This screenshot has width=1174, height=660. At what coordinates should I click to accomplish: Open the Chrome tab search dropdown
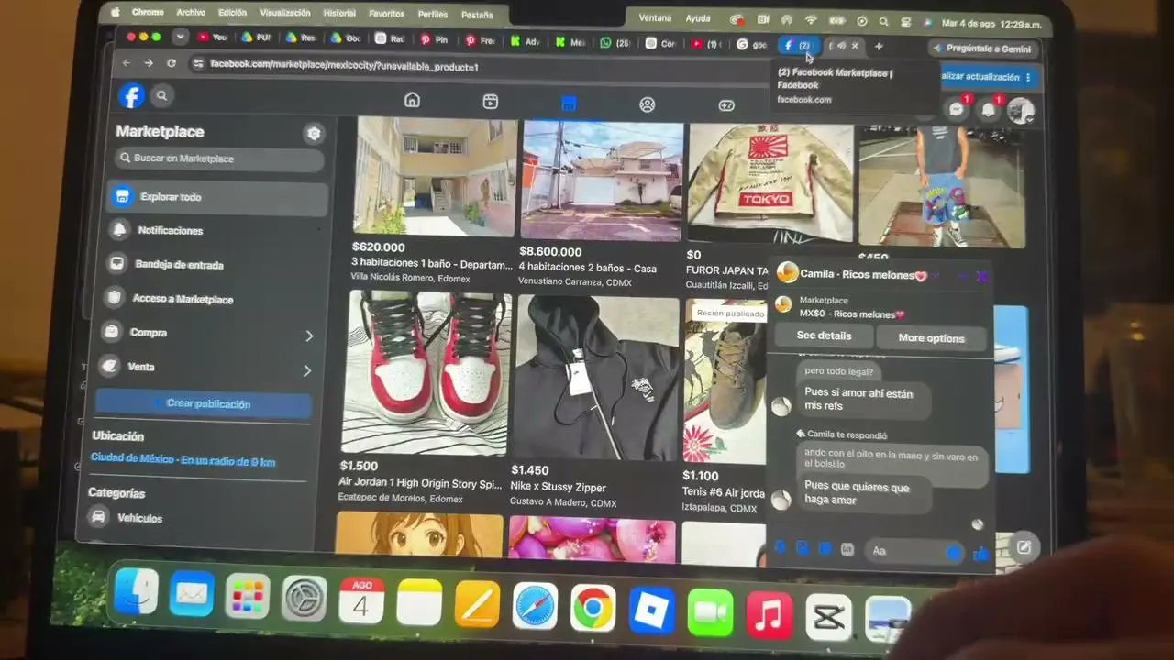(x=180, y=37)
